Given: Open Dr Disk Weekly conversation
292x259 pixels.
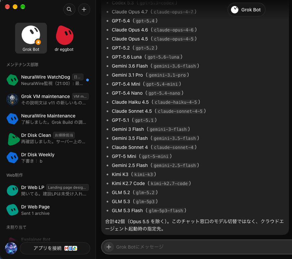Looking at the screenshot, I should [x=48, y=158].
